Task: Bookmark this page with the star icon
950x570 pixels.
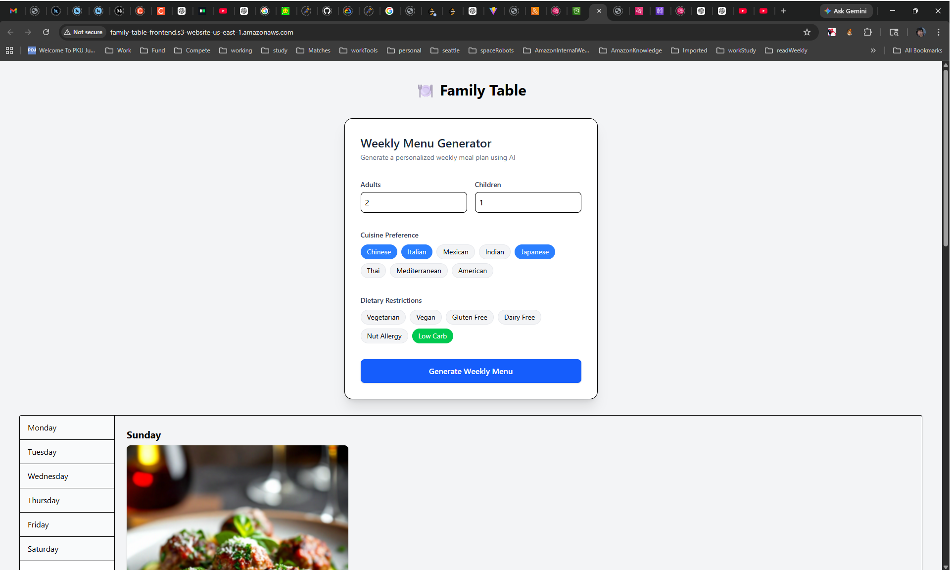Action: [807, 32]
